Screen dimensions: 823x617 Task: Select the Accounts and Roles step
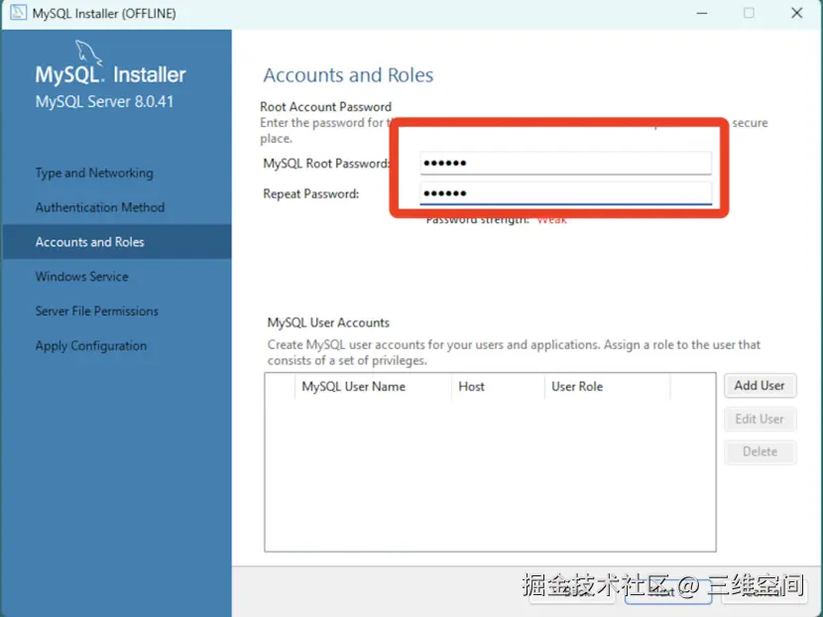point(89,241)
